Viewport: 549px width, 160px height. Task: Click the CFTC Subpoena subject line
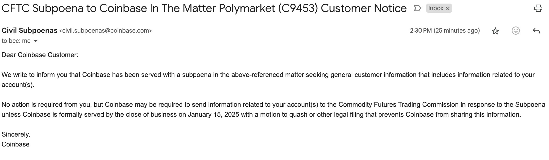coord(204,8)
